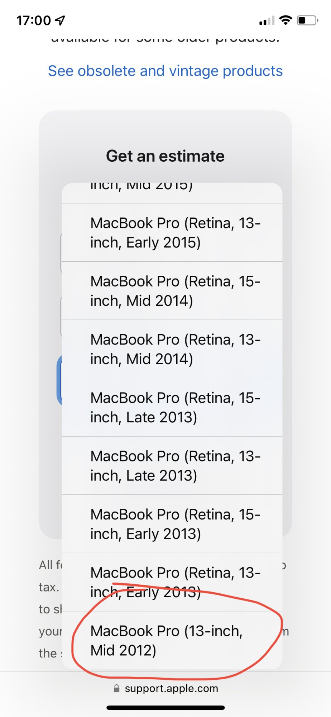The height and width of the screenshot is (717, 331).
Task: Pick MacBook Pro (Retina, 15-inch, Early 2013)
Action: [x=172, y=524]
